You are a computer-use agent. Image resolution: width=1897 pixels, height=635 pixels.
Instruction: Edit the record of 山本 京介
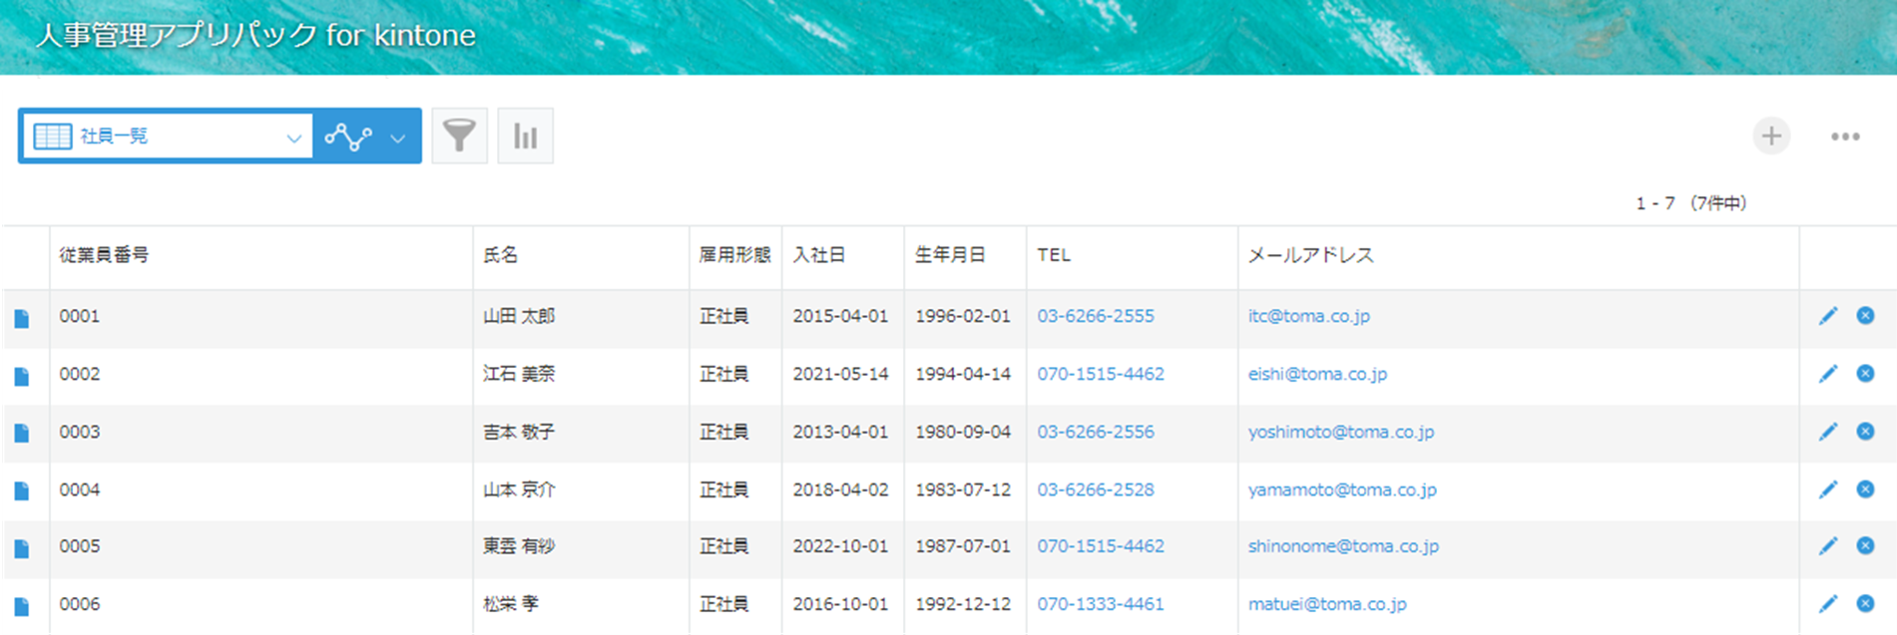pos(1828,489)
